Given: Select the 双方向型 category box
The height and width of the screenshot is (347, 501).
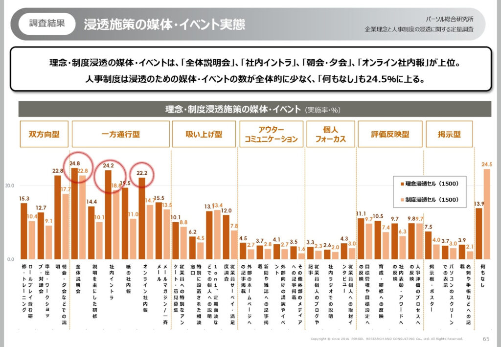Looking at the screenshot, I should coord(44,134).
